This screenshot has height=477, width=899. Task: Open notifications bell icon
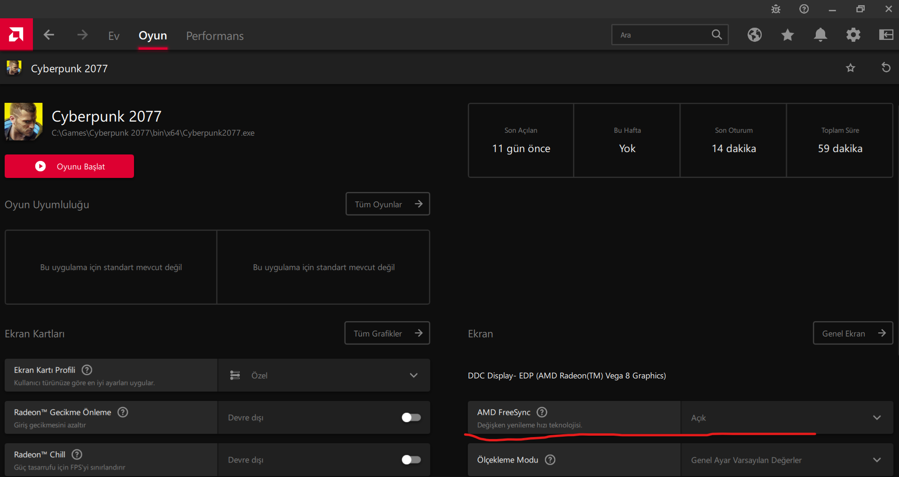(x=820, y=35)
